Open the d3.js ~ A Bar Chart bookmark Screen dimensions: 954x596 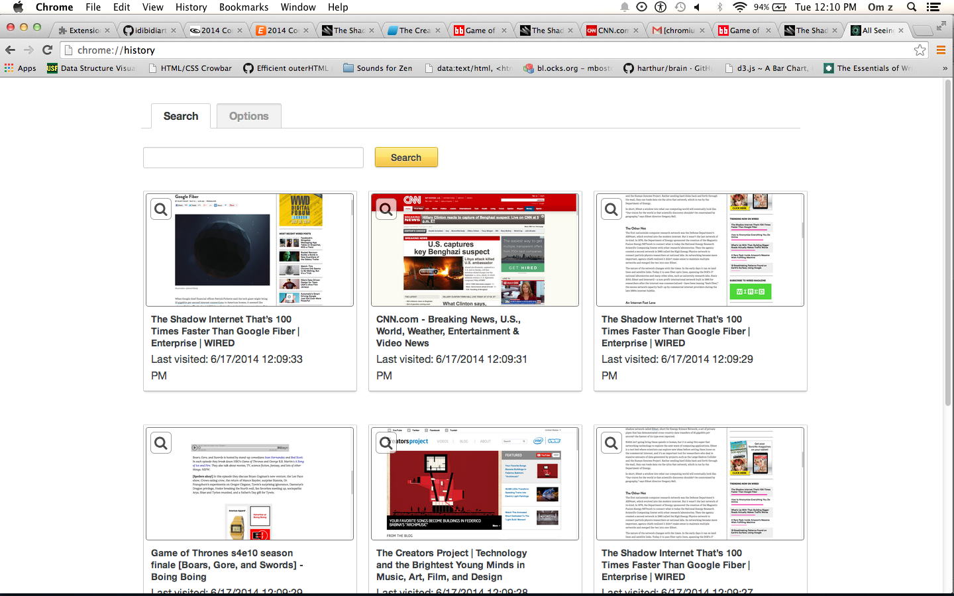767,68
